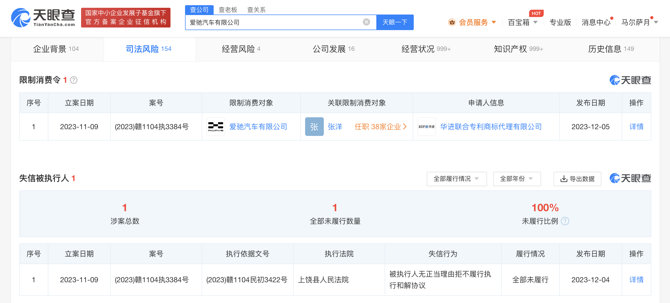Expand the 百宝箱 dropdown
Viewport: 670px width, 303px height.
tap(535, 22)
